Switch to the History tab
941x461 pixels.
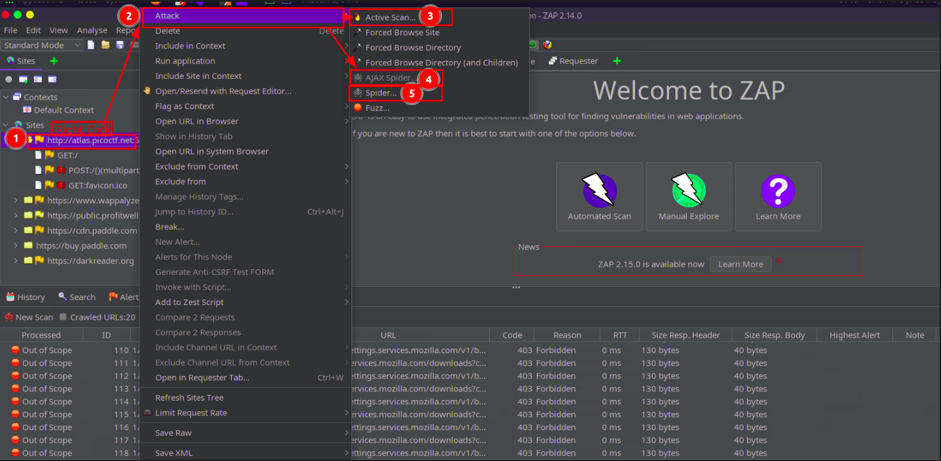pos(25,297)
